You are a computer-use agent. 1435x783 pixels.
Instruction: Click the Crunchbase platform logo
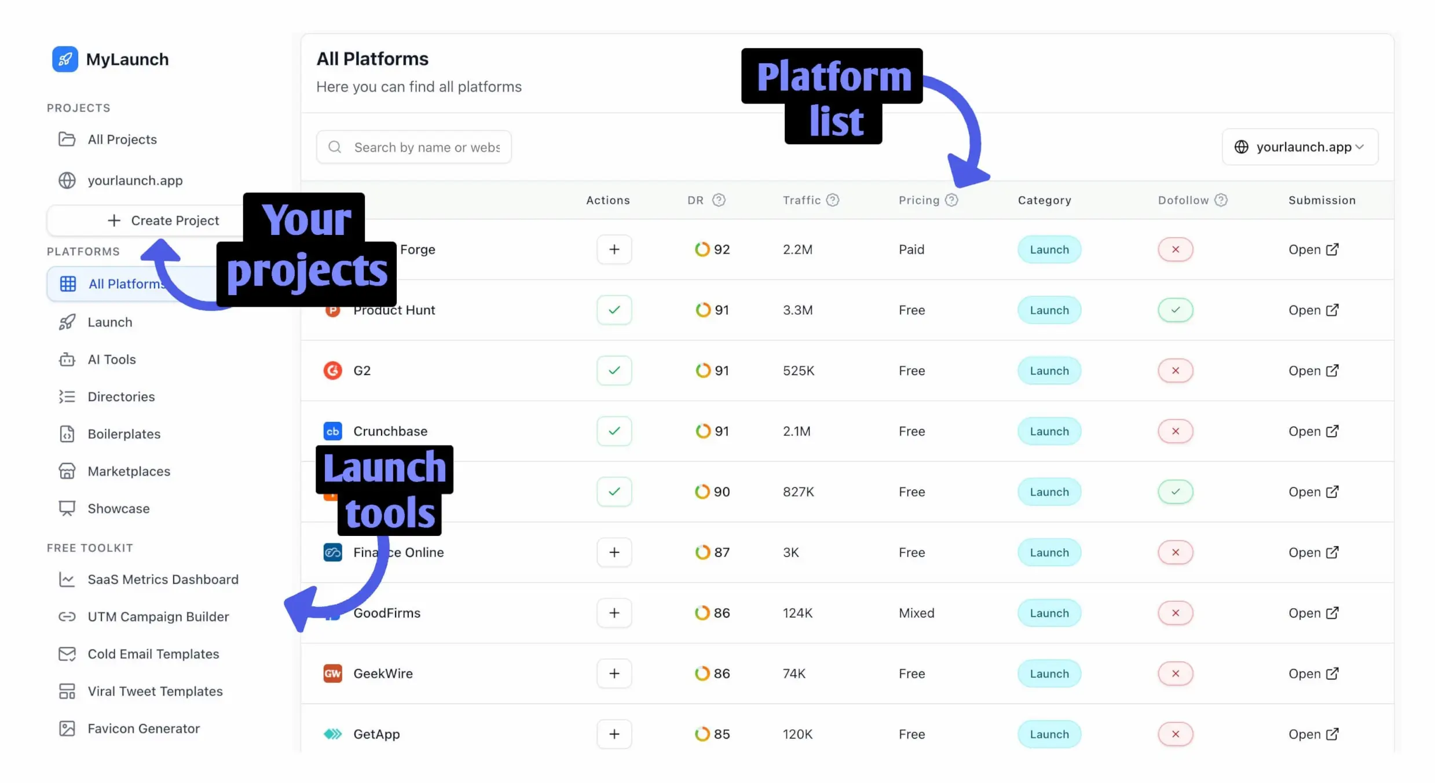(x=332, y=431)
